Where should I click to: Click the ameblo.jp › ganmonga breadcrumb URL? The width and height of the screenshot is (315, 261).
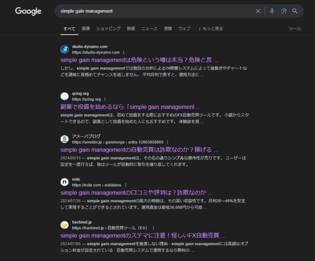118,142
